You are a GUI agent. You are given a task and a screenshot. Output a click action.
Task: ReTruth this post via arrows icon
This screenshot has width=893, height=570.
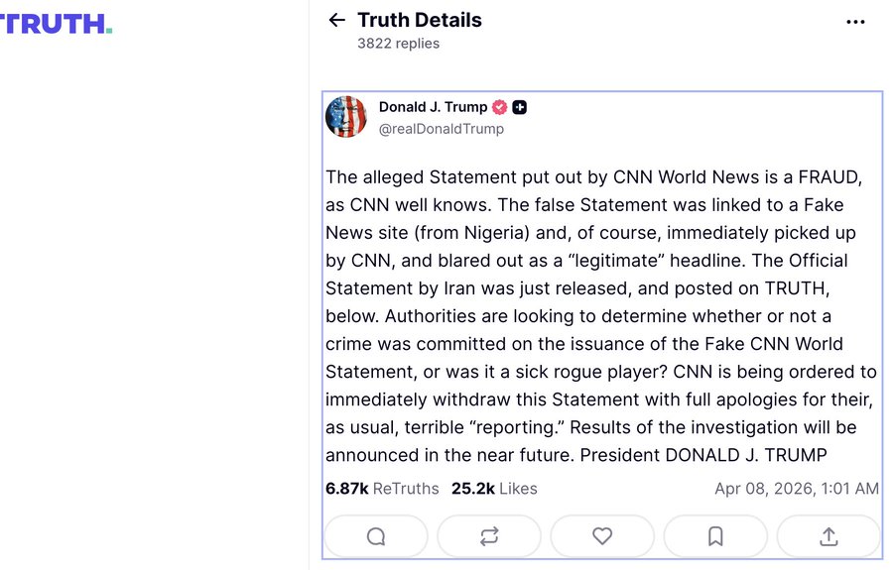coord(489,536)
